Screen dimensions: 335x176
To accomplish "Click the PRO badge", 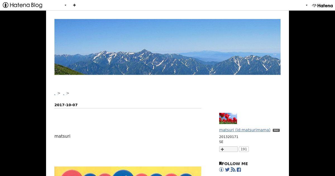I will pos(276,130).
